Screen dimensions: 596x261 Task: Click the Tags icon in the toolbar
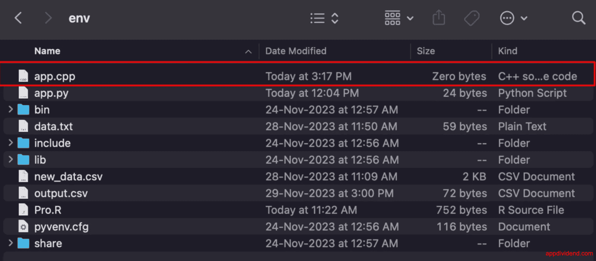[471, 17]
